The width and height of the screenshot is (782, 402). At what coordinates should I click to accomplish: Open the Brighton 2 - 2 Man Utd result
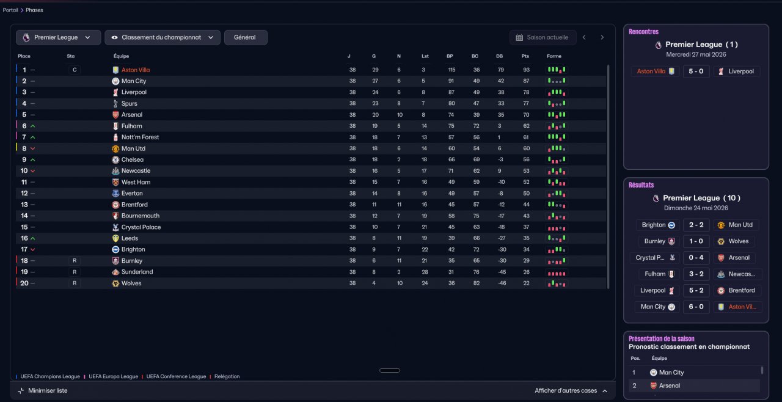click(696, 225)
